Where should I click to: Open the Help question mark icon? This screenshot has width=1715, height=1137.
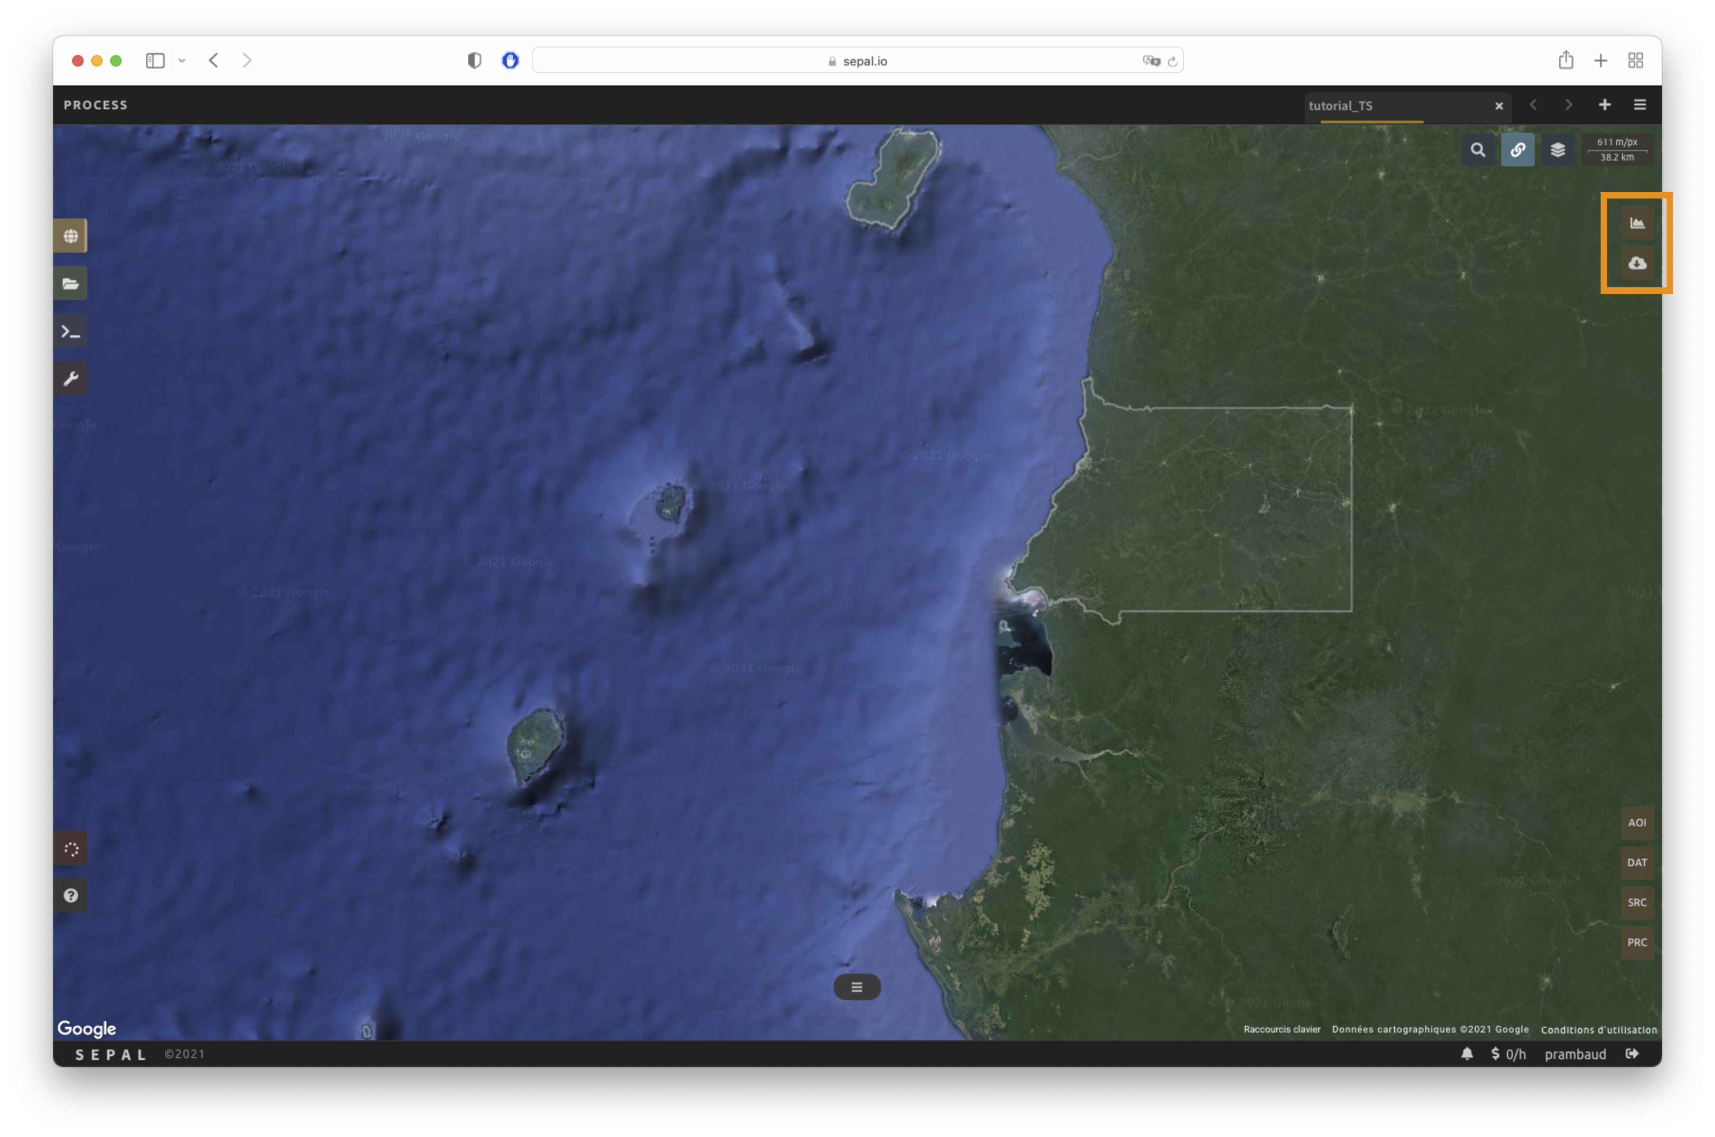click(x=70, y=896)
